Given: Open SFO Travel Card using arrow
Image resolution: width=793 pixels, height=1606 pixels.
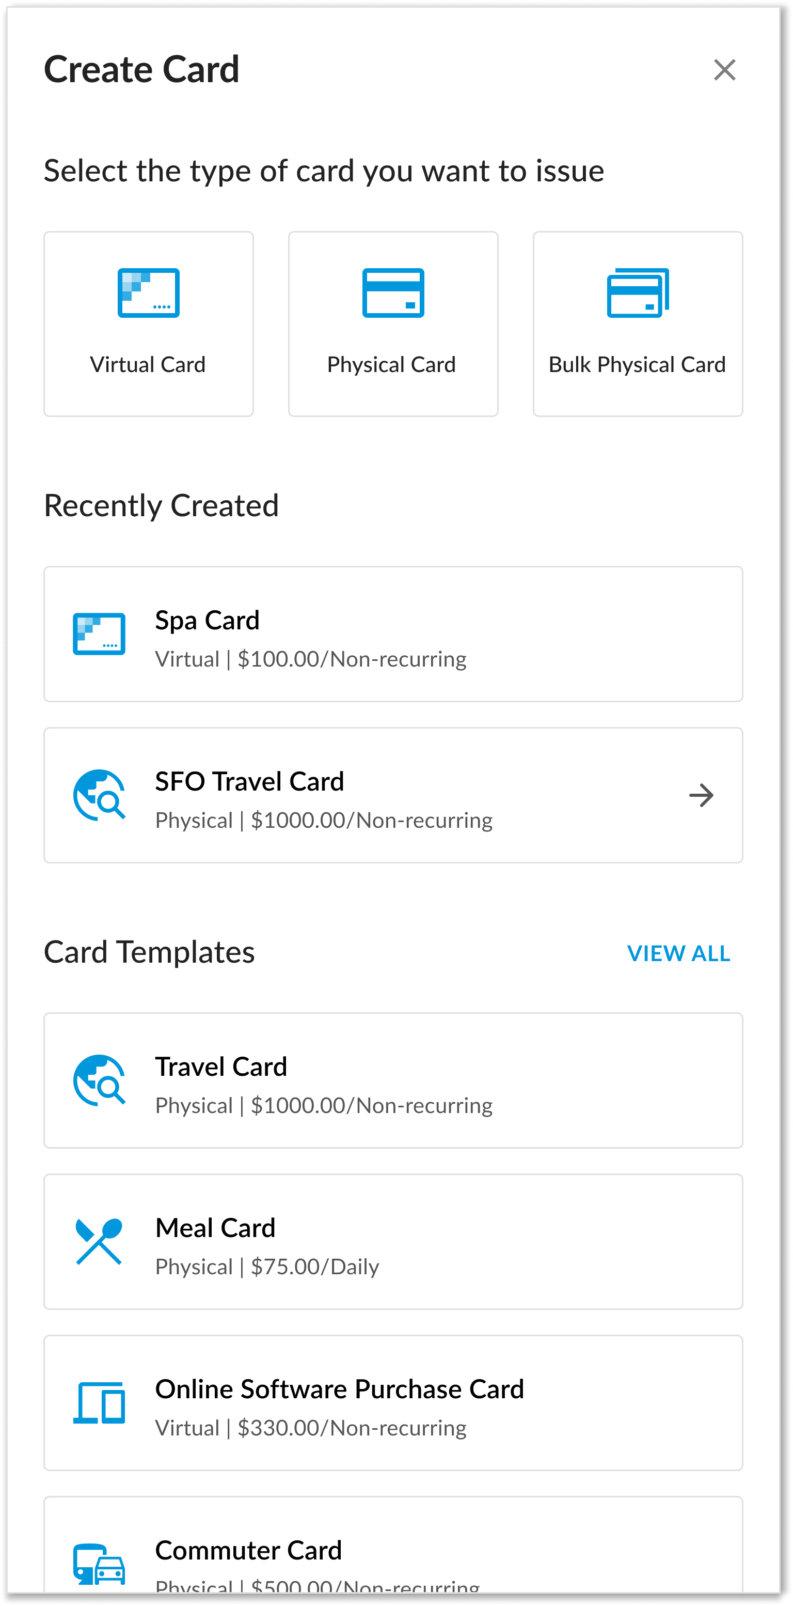Looking at the screenshot, I should coord(701,795).
